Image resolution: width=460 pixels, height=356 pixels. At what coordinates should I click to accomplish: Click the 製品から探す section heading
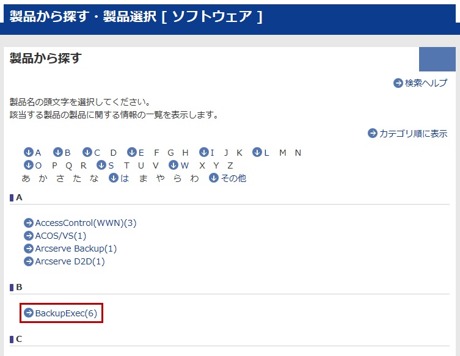[x=46, y=58]
